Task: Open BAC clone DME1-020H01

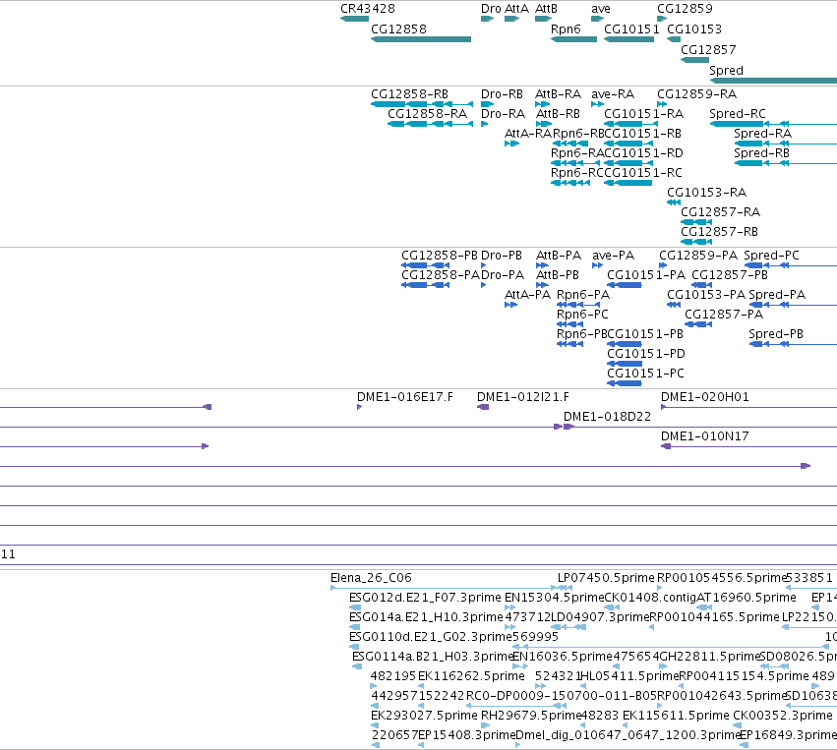Action: click(748, 408)
